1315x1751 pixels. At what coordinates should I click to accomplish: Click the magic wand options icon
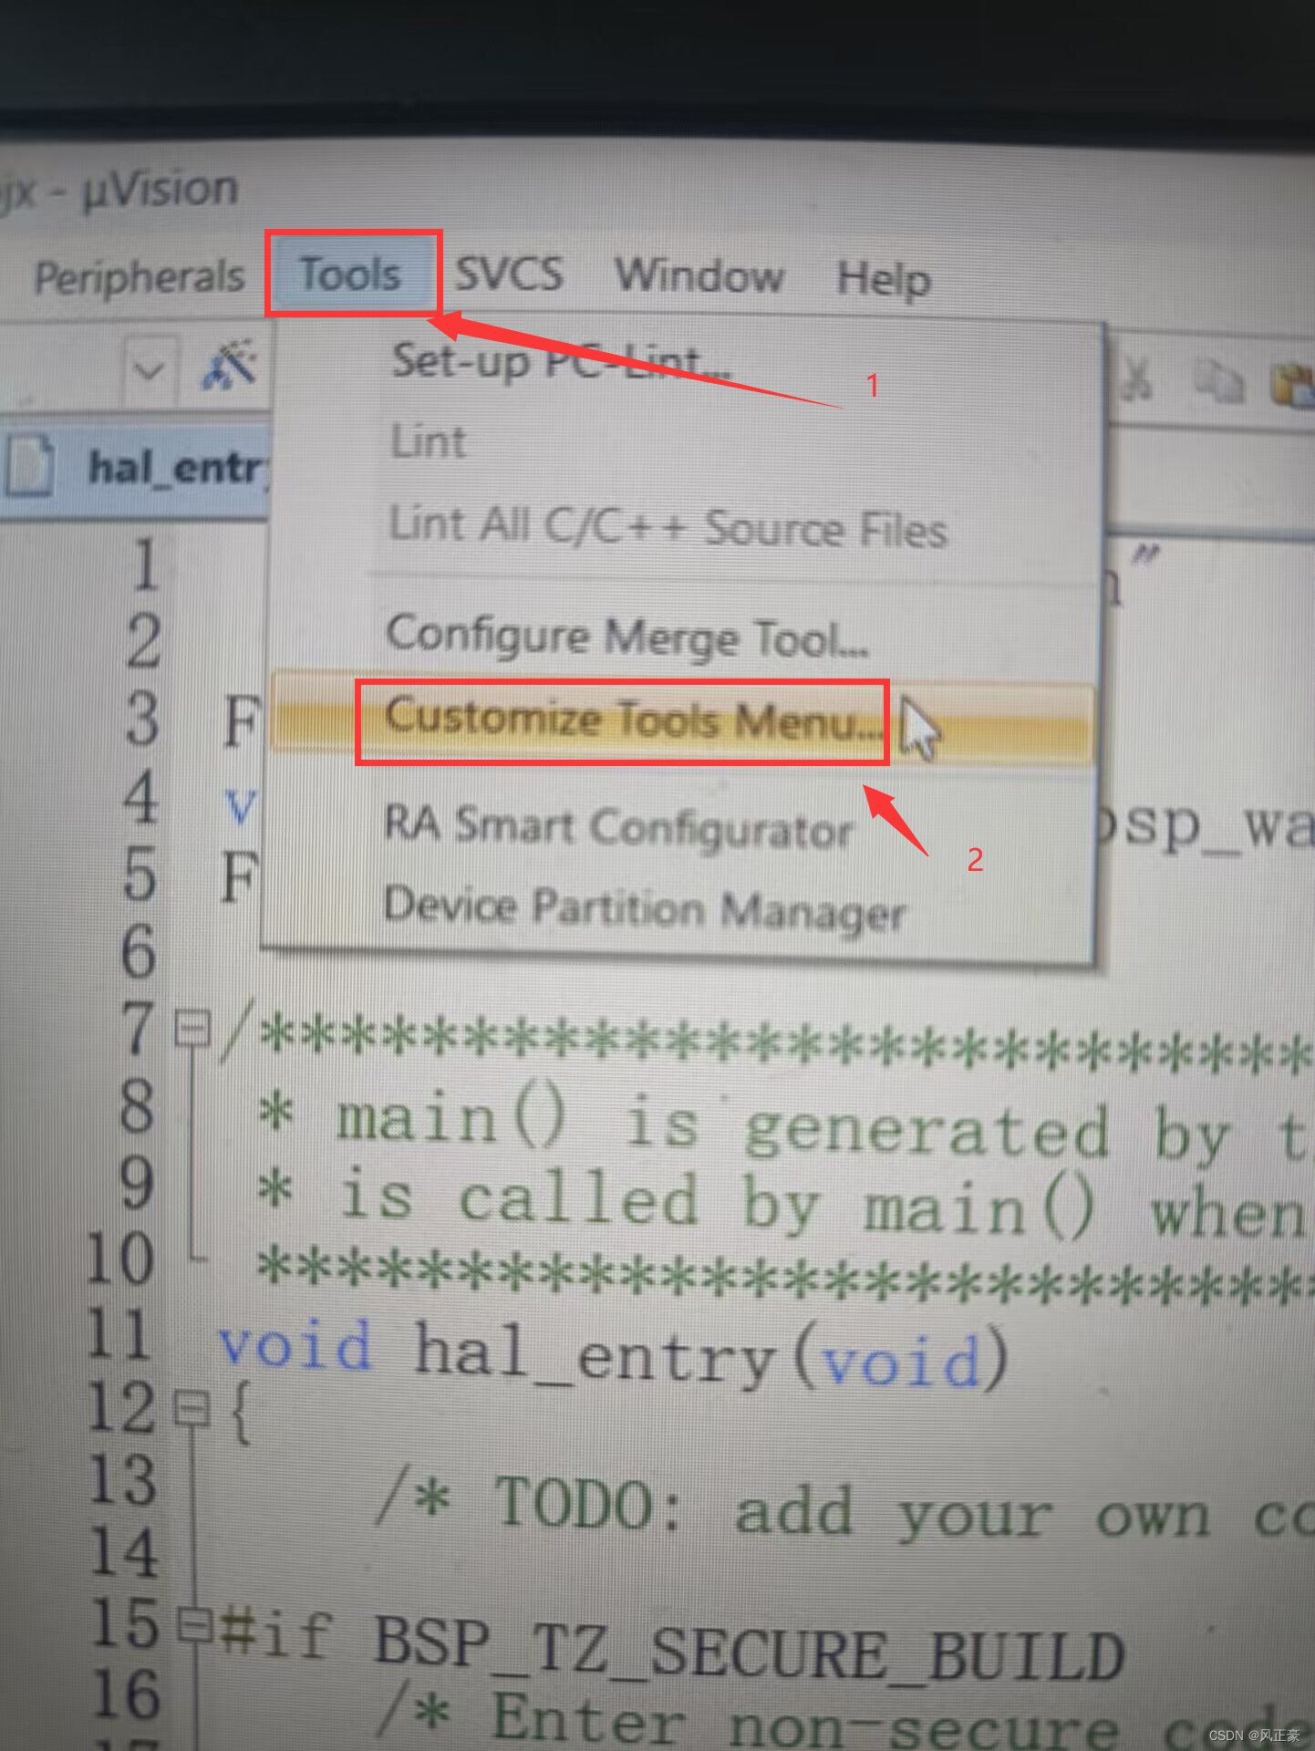click(x=229, y=366)
